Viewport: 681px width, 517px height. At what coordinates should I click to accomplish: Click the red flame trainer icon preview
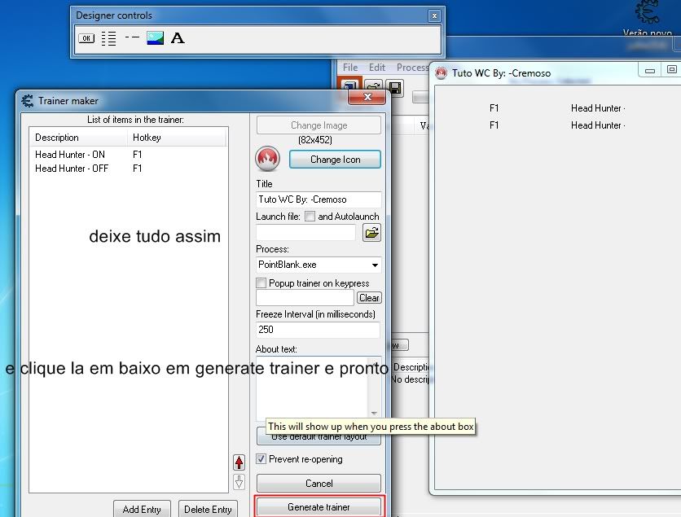[268, 159]
